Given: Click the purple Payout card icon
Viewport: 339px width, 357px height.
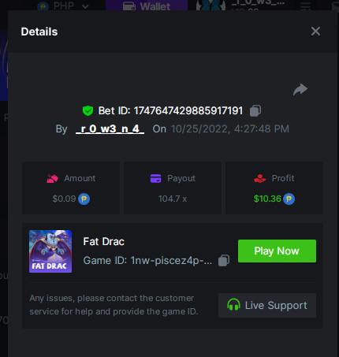Looking at the screenshot, I should (155, 178).
